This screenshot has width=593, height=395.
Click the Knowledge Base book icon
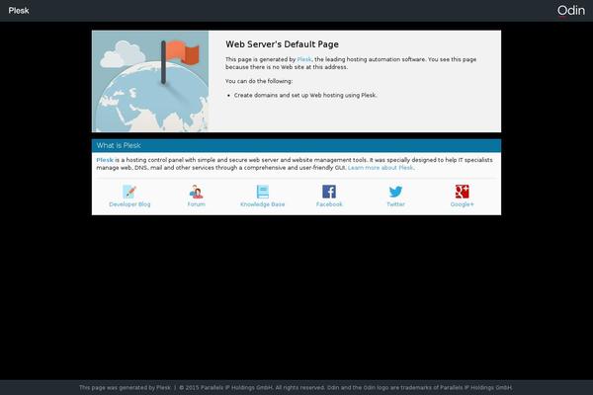point(263,192)
